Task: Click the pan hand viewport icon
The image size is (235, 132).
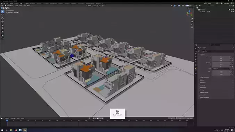Action: pyautogui.click(x=192, y=22)
